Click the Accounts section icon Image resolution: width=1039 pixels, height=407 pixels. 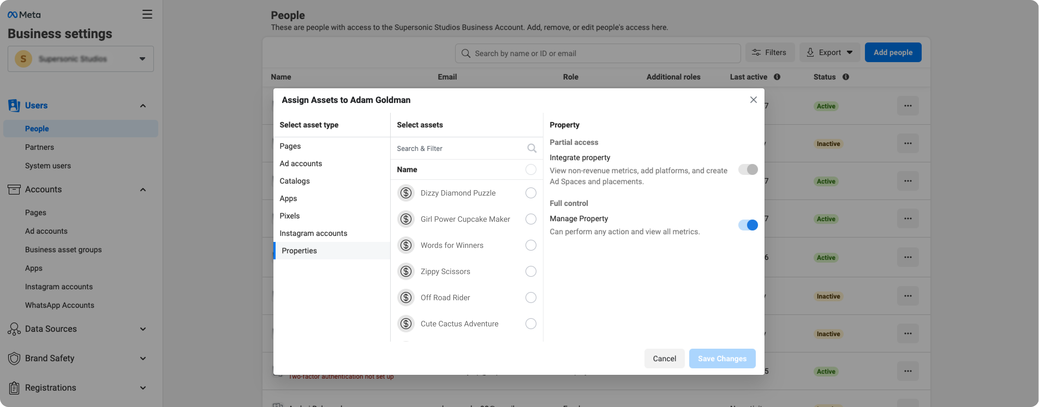click(x=14, y=189)
